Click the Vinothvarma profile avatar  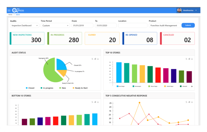click(x=179, y=10)
